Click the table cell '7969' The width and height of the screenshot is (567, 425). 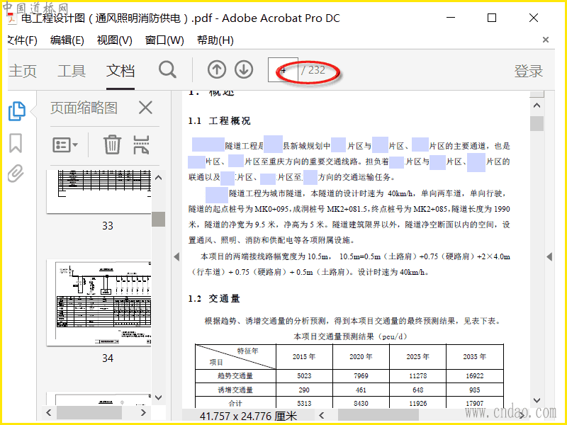pos(361,376)
